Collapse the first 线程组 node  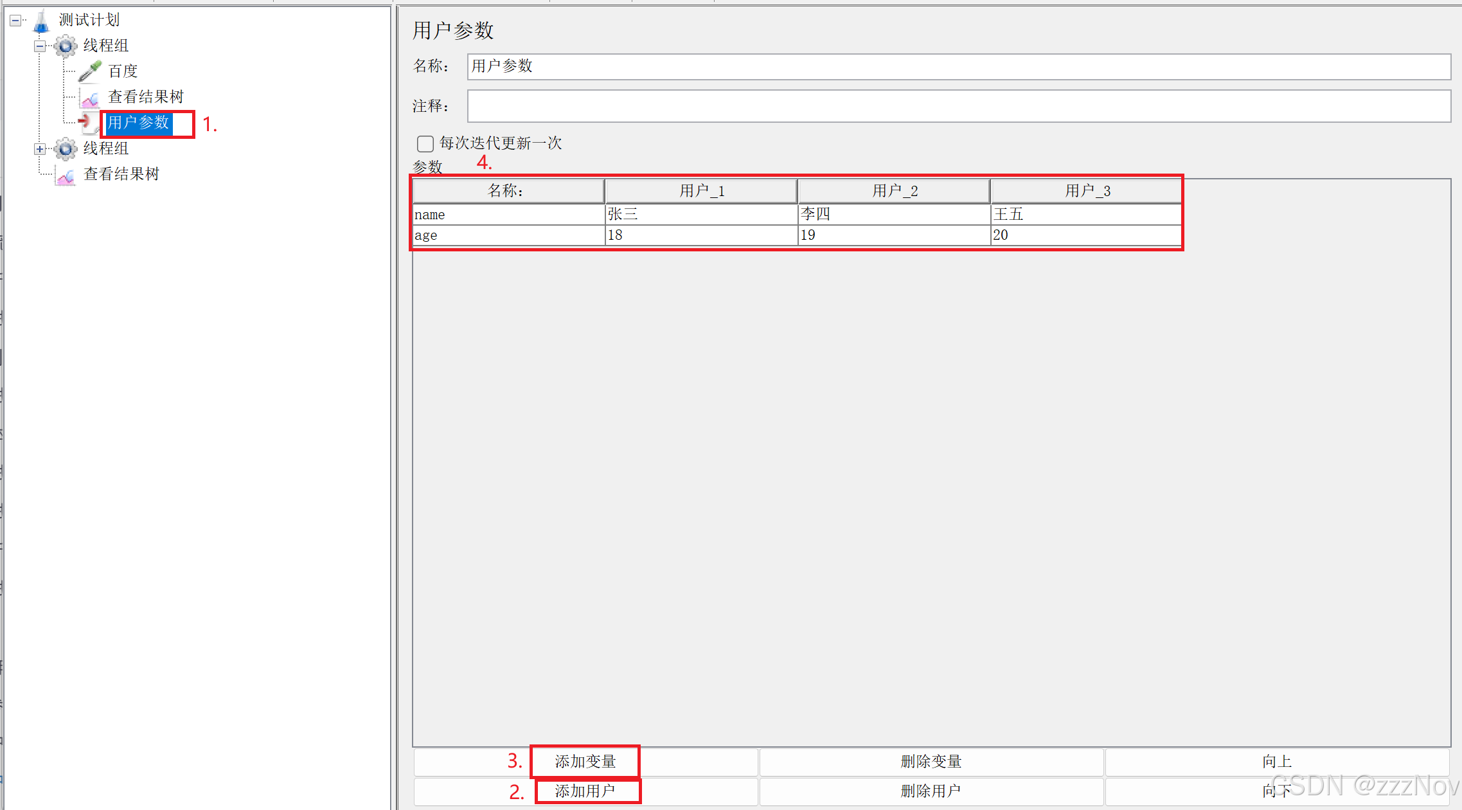coord(40,46)
